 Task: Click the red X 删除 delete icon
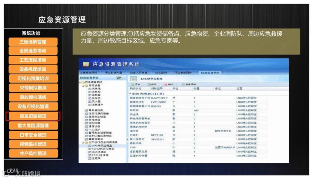(x=165, y=84)
